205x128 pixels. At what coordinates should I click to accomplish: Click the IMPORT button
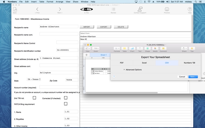click(87, 27)
